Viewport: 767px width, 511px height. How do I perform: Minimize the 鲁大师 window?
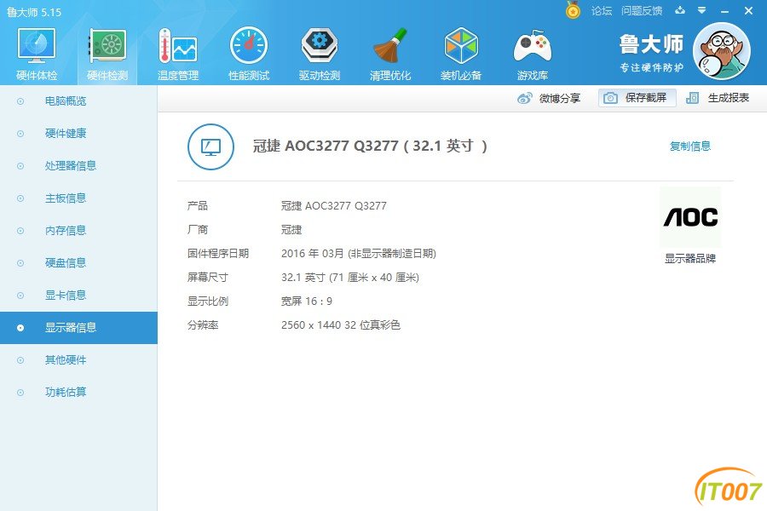(725, 11)
